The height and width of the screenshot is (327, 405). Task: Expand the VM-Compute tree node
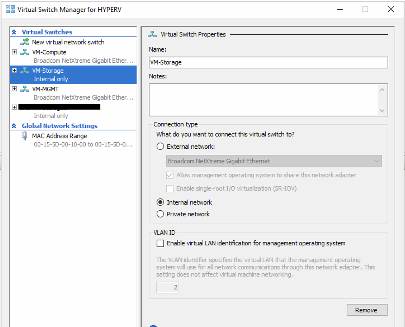coord(14,52)
